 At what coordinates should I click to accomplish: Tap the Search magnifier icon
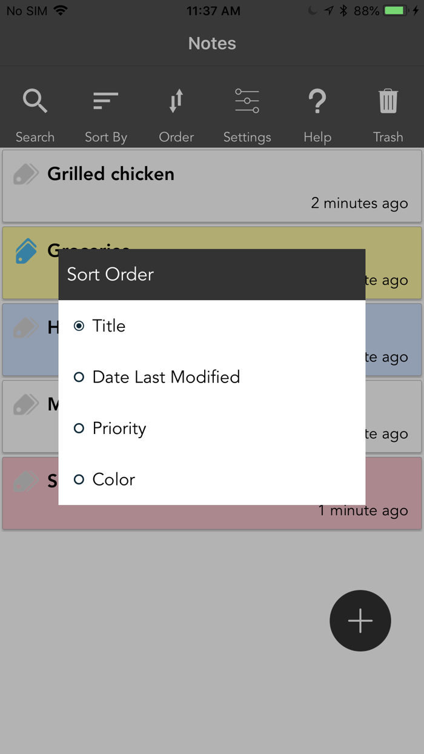pos(35,101)
